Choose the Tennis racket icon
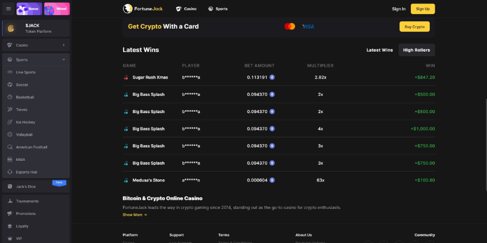The image size is (487, 243). pos(10,110)
